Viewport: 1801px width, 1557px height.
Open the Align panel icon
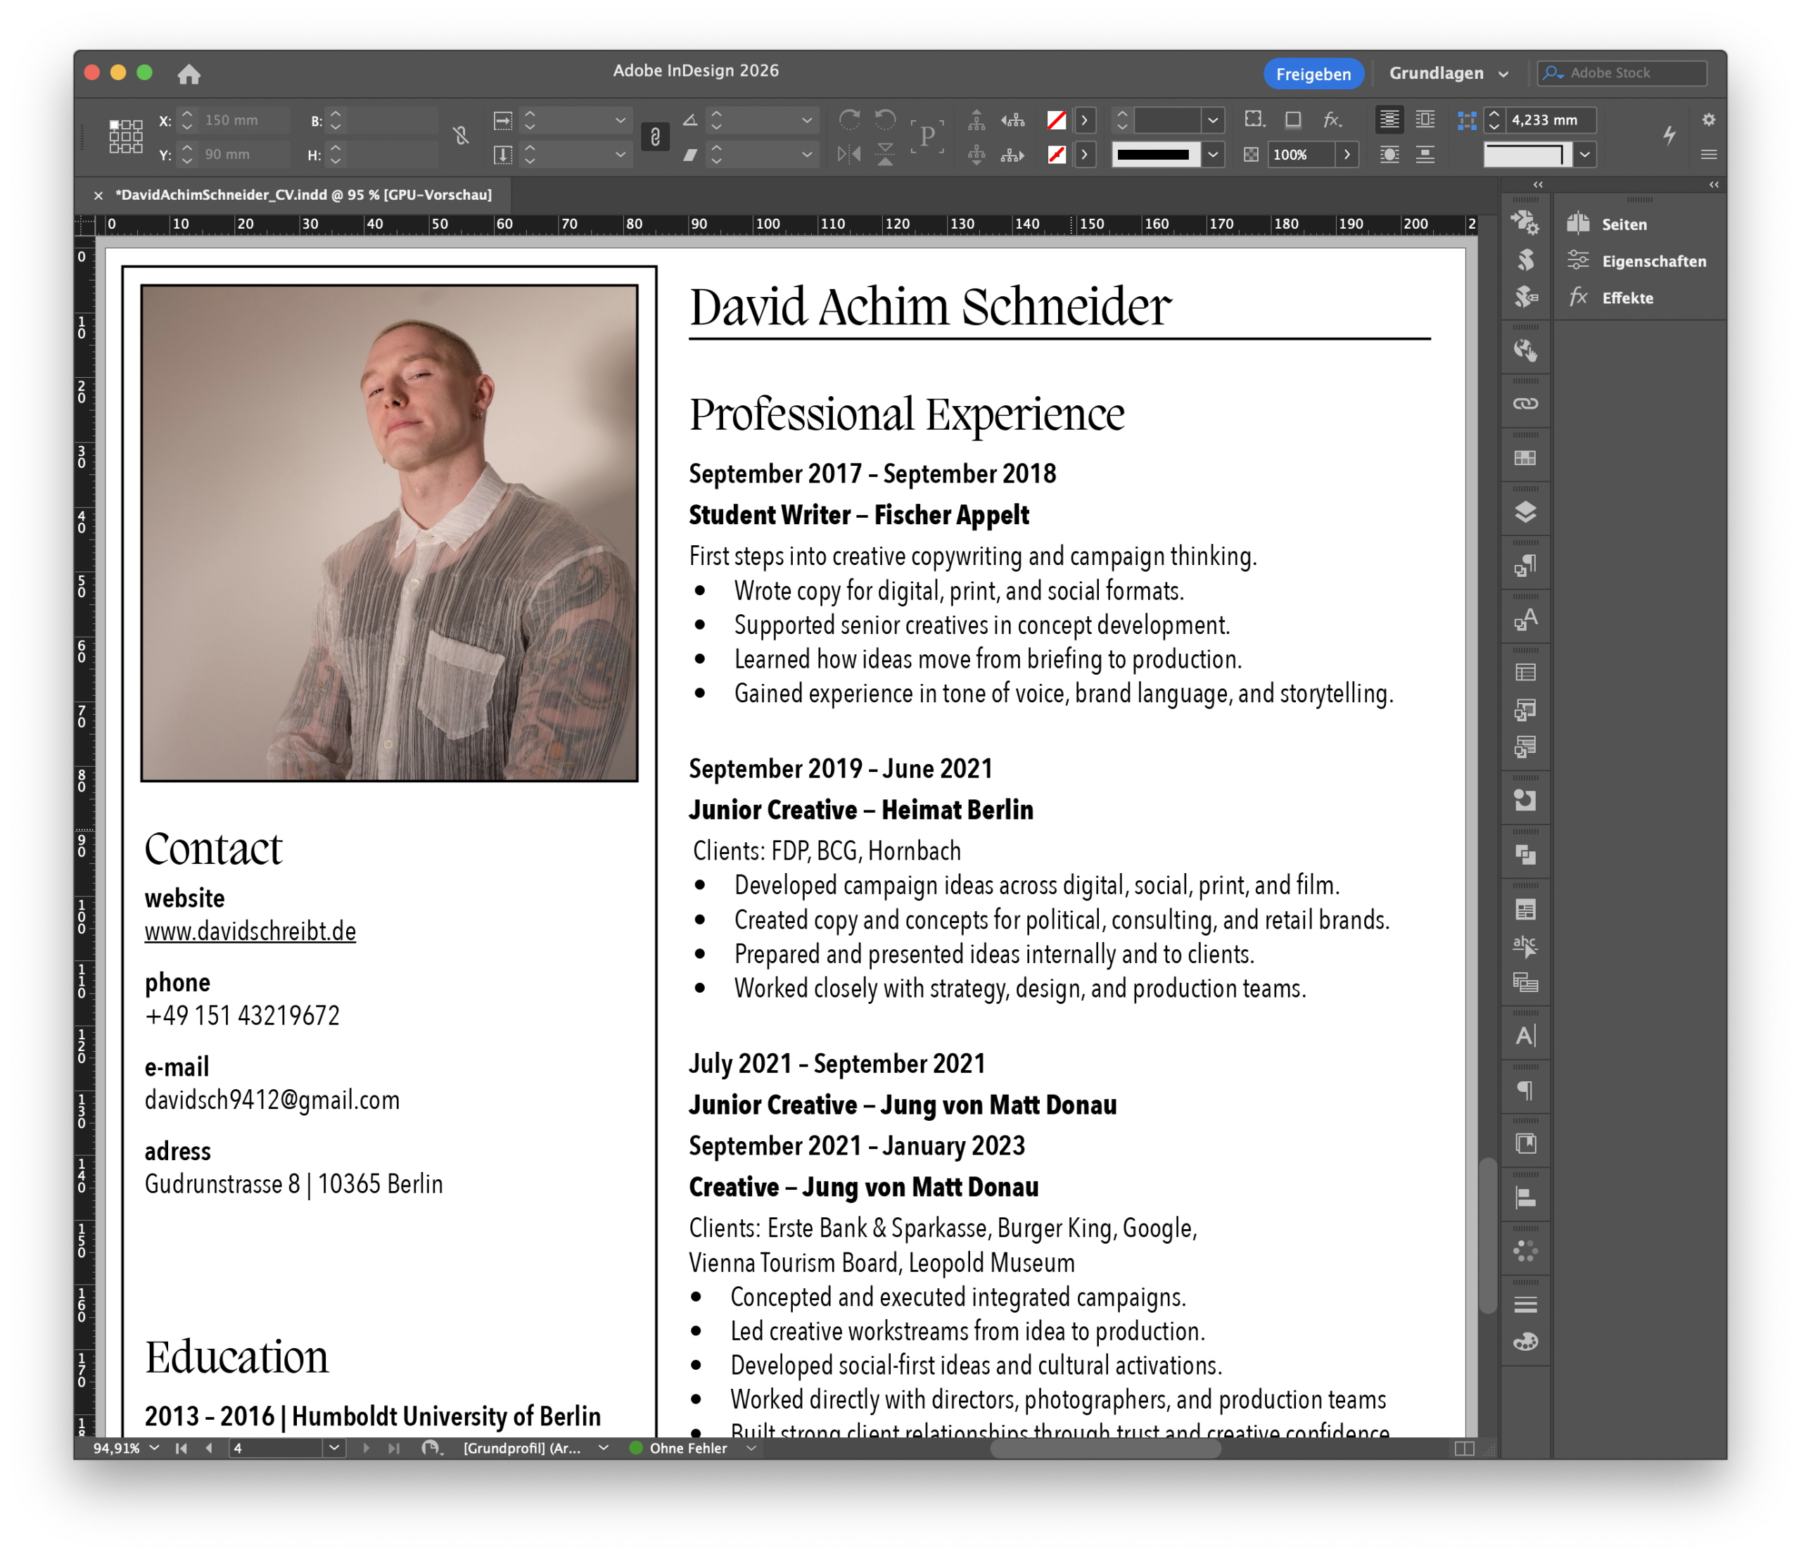click(1525, 1198)
